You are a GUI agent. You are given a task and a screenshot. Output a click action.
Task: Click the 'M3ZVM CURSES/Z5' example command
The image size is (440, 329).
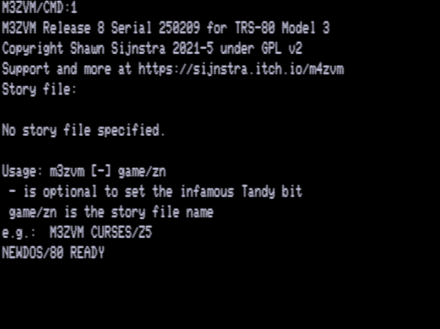click(x=101, y=232)
